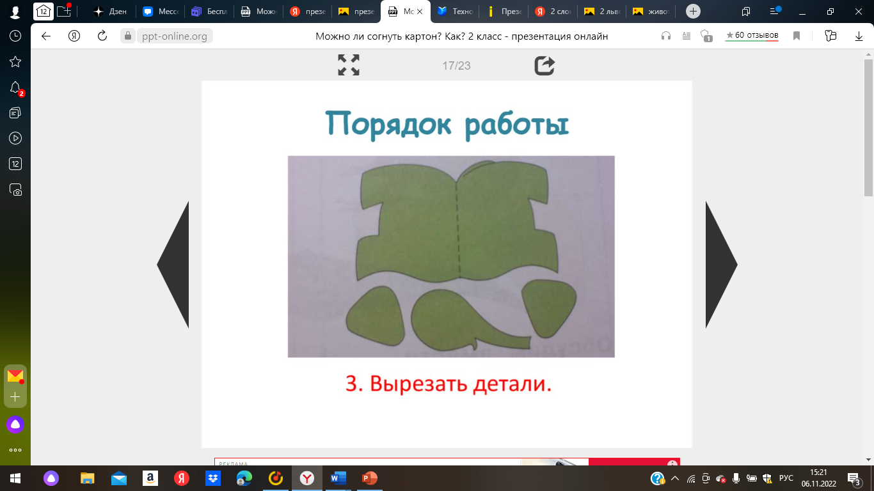Open the Windows Start menu

click(x=15, y=478)
